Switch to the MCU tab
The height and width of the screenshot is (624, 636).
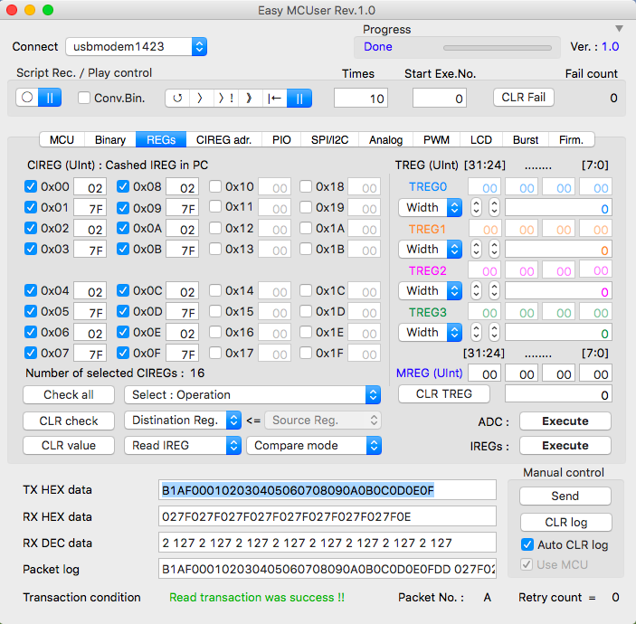(62, 140)
